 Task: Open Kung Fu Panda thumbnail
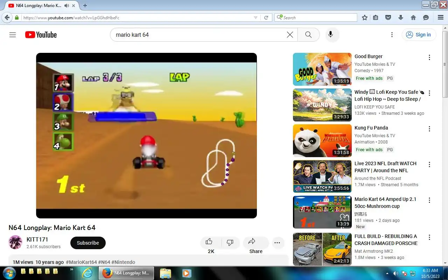click(x=322, y=141)
